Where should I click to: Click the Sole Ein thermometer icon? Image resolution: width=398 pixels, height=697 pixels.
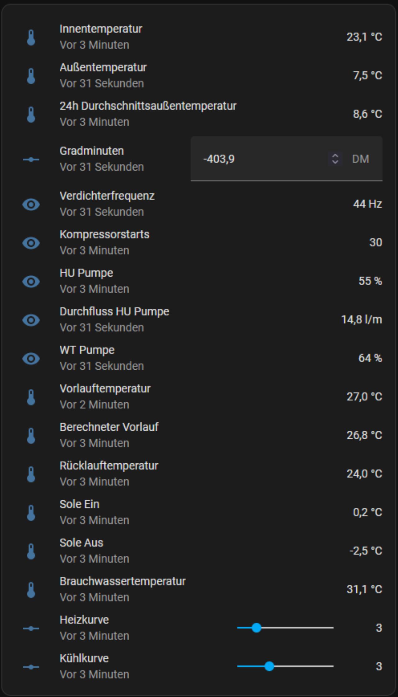pyautogui.click(x=31, y=513)
